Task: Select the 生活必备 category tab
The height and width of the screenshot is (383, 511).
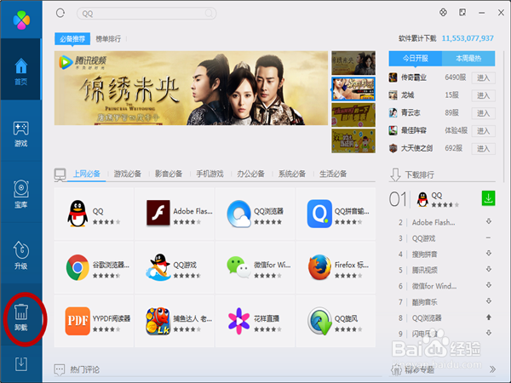Action: click(x=333, y=174)
